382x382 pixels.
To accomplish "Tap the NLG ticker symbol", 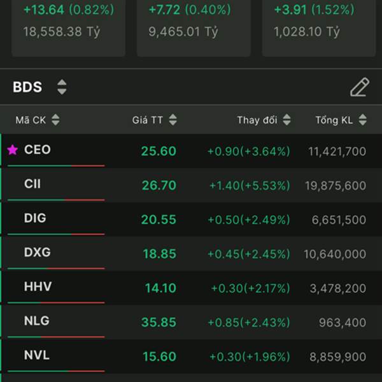I will click(x=36, y=322).
